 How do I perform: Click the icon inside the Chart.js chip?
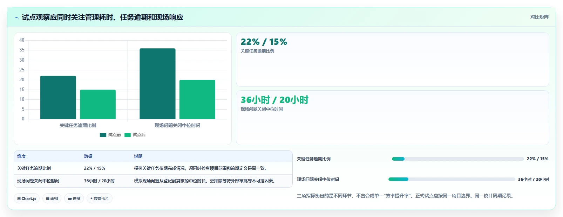[x=19, y=198]
